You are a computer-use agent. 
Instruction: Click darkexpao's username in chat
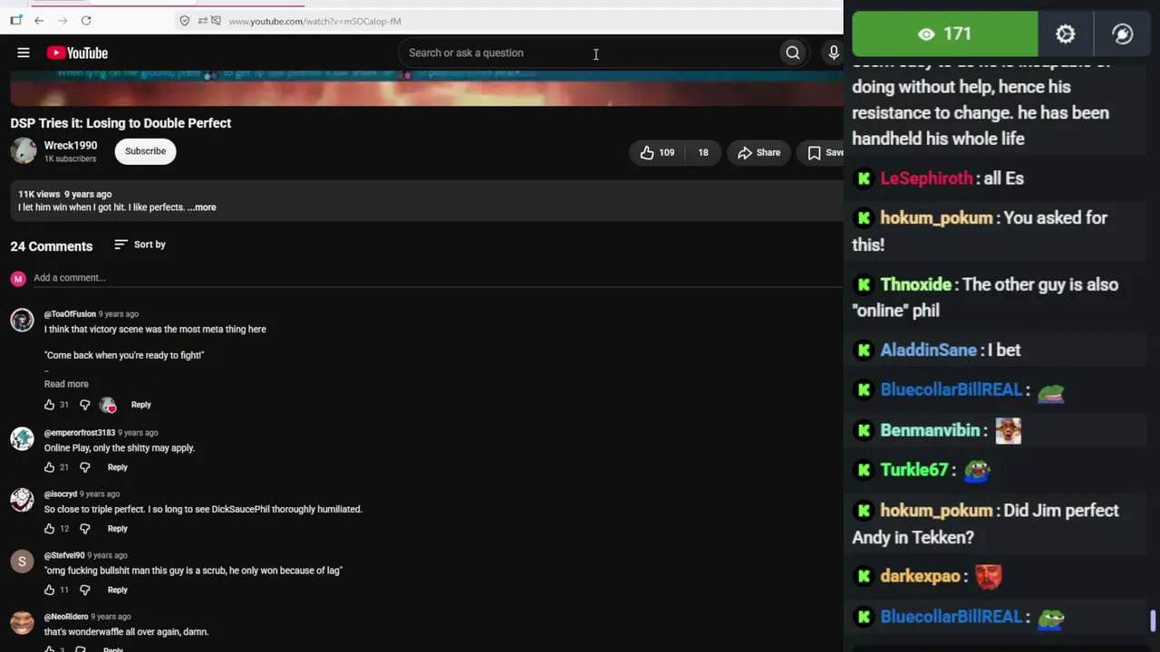point(920,576)
